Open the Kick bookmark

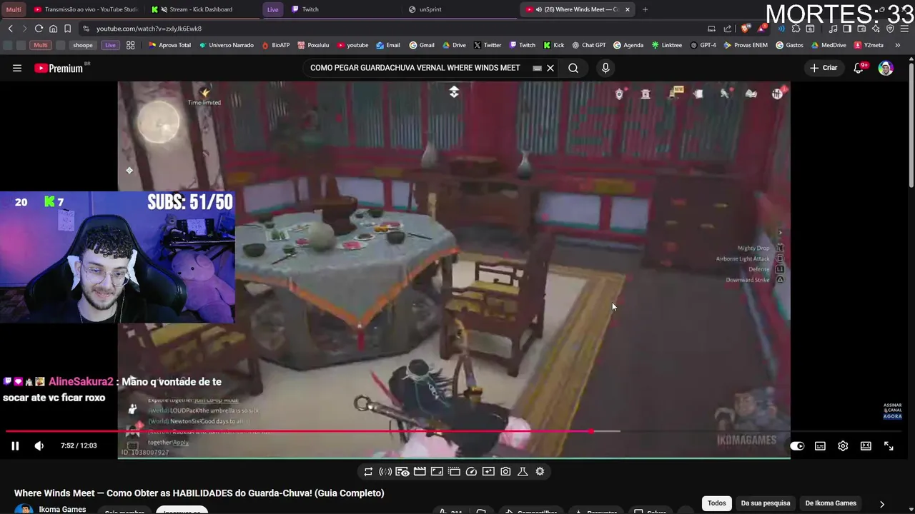(x=554, y=45)
